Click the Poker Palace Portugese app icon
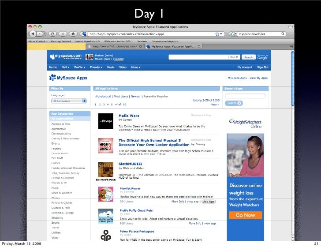The image size is (321, 247). 106,235
